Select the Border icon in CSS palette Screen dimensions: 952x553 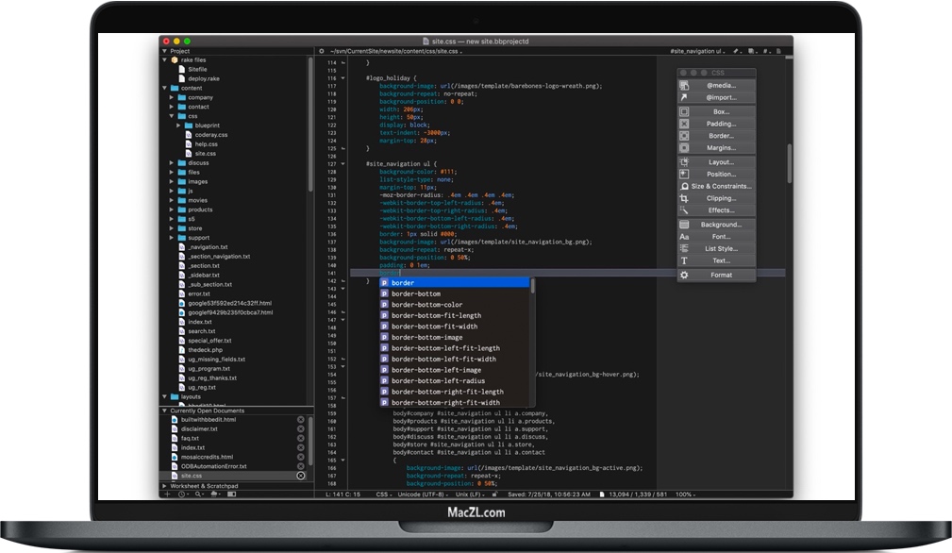[684, 137]
